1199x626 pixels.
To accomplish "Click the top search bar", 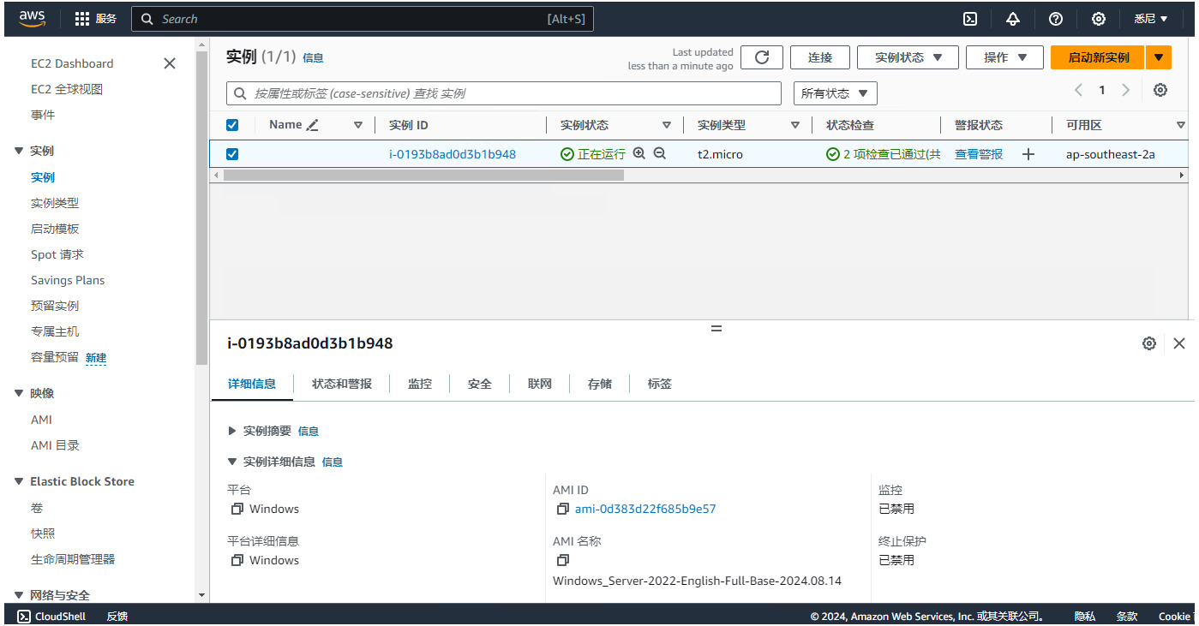I will (363, 19).
